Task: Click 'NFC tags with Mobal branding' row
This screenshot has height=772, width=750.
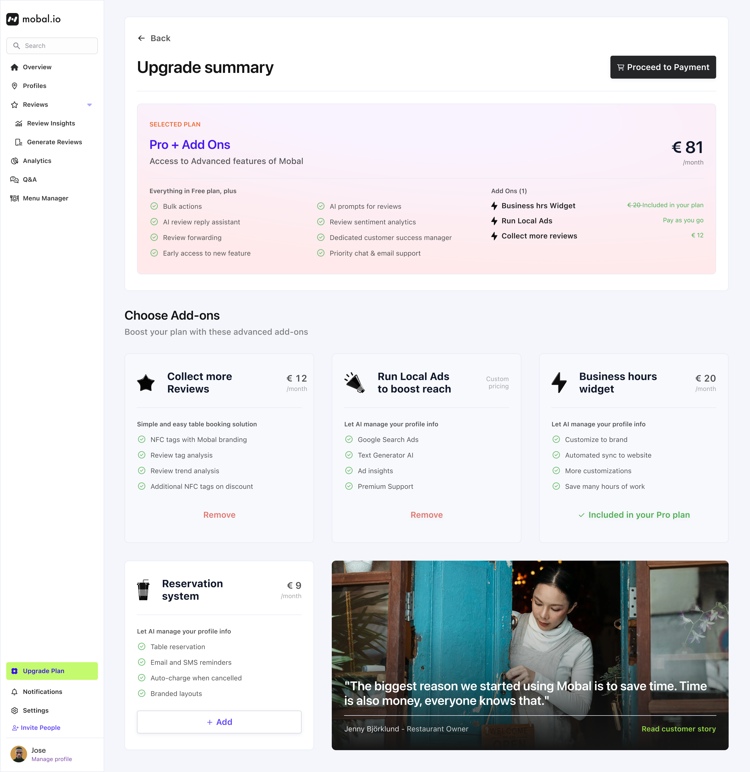Action: point(192,440)
